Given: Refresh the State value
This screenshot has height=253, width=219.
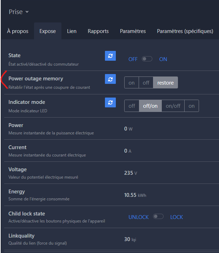Looking at the screenshot, I should 110,56.
